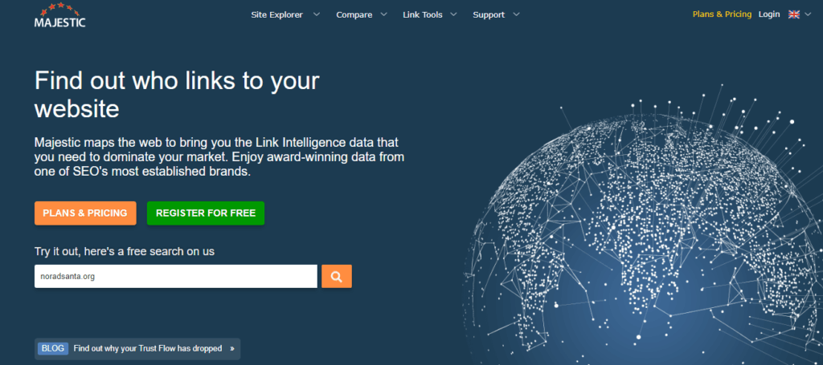This screenshot has height=365, width=823.
Task: Open the Site Explorer menu
Action: 276,14
